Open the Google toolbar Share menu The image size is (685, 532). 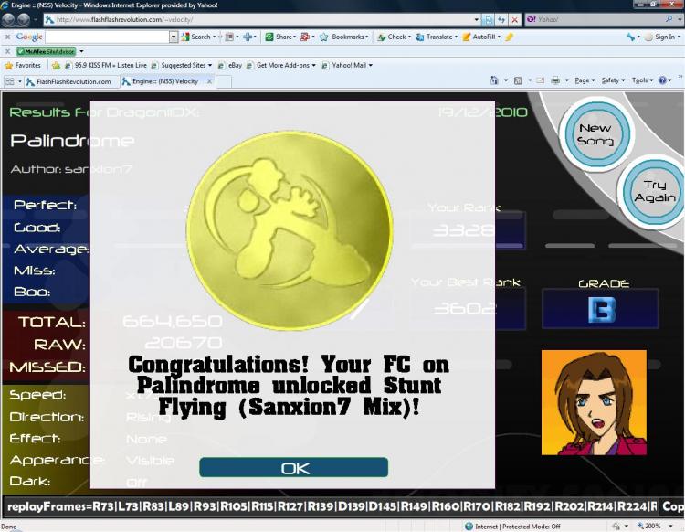point(280,37)
